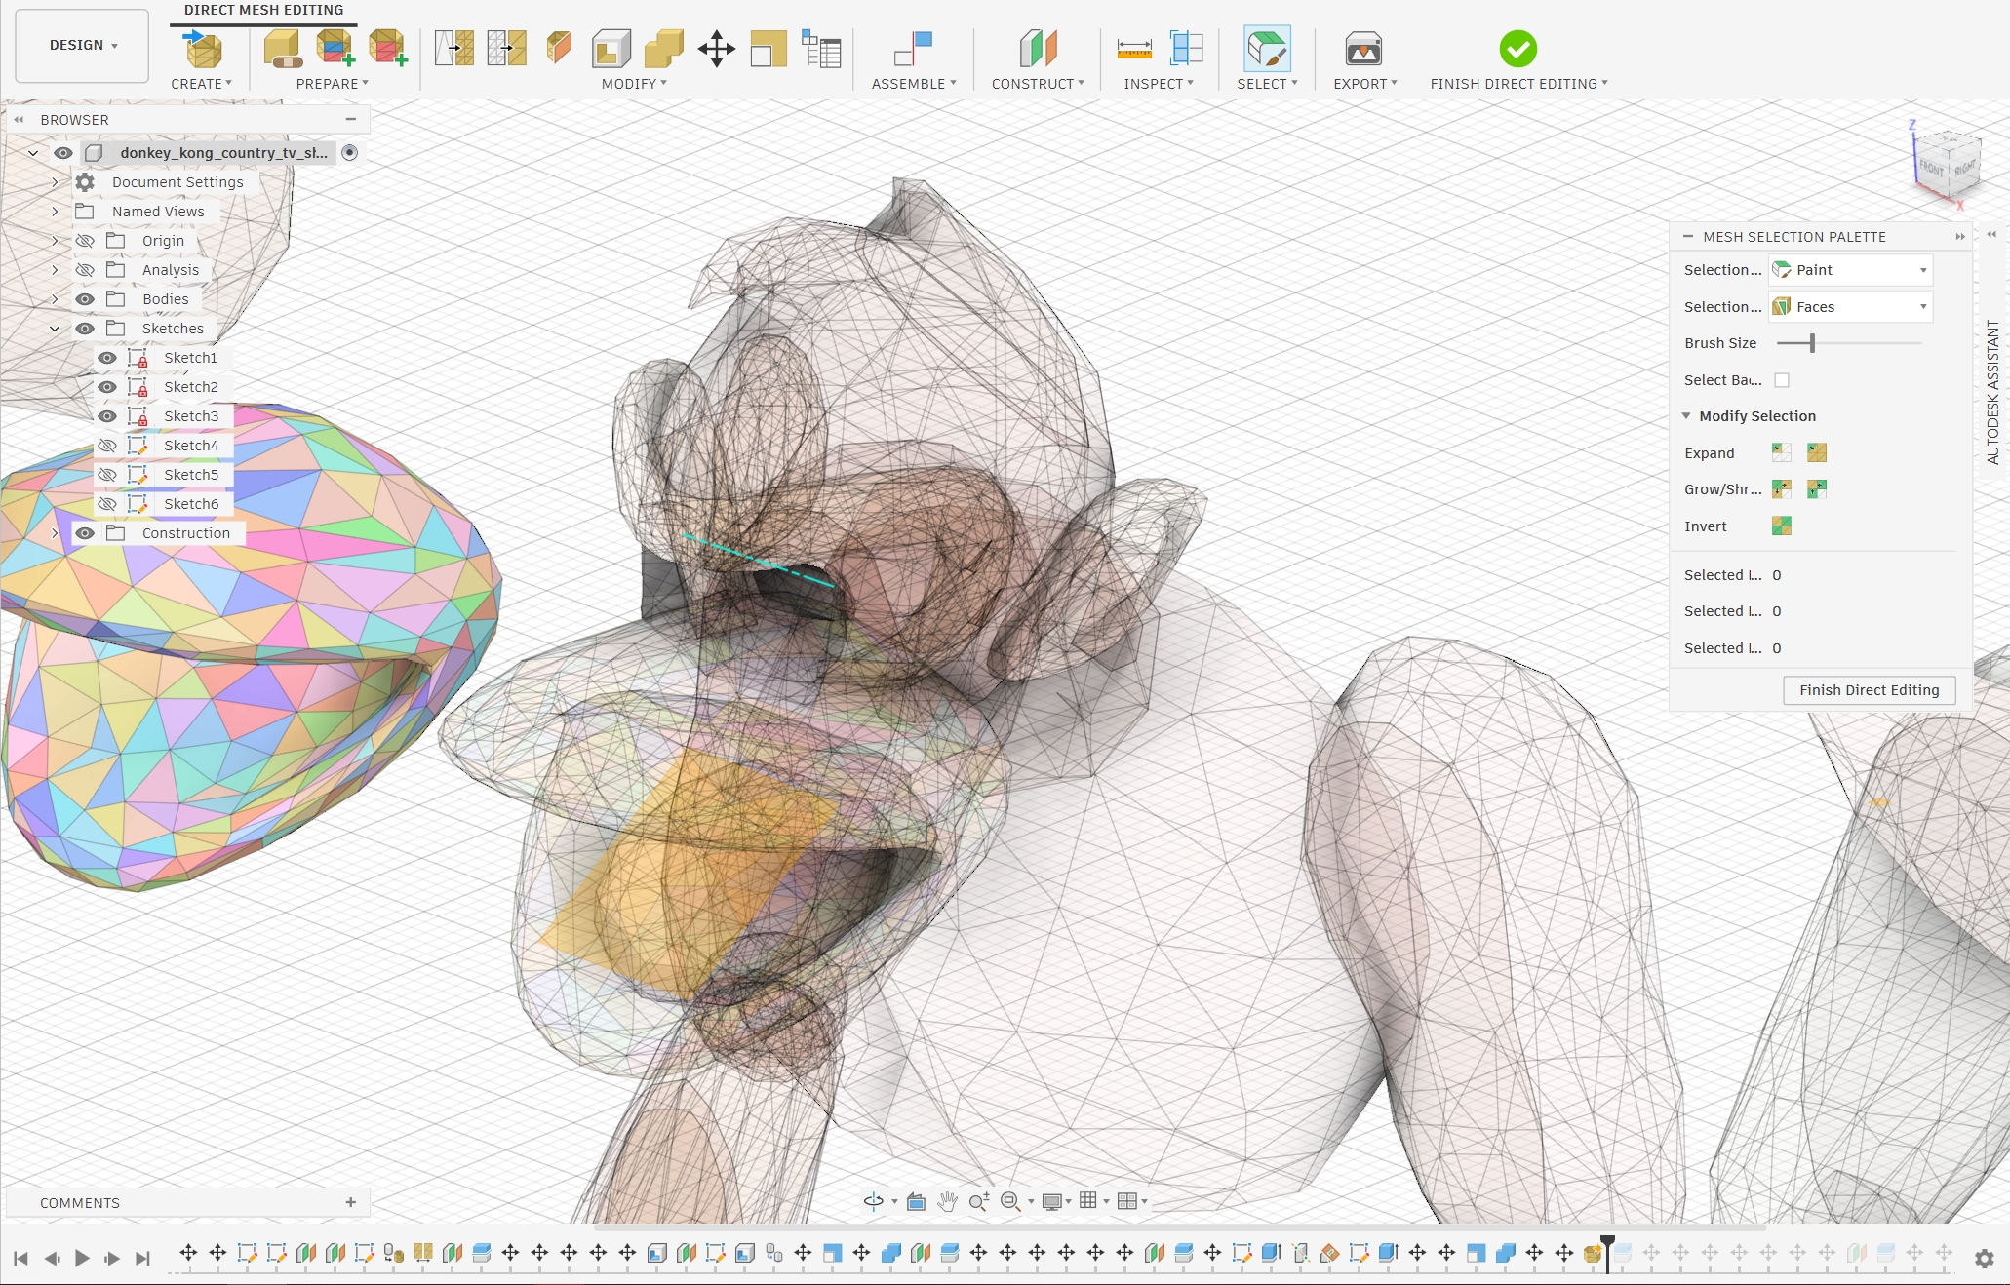Jump to the timeline beginning
The height and width of the screenshot is (1285, 2010).
(x=20, y=1258)
